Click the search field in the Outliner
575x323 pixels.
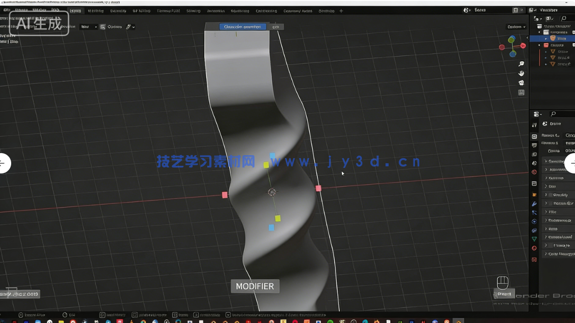(564, 19)
